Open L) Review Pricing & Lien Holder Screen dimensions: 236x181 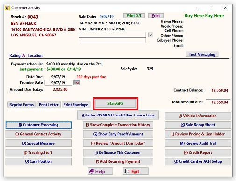click(x=198, y=134)
